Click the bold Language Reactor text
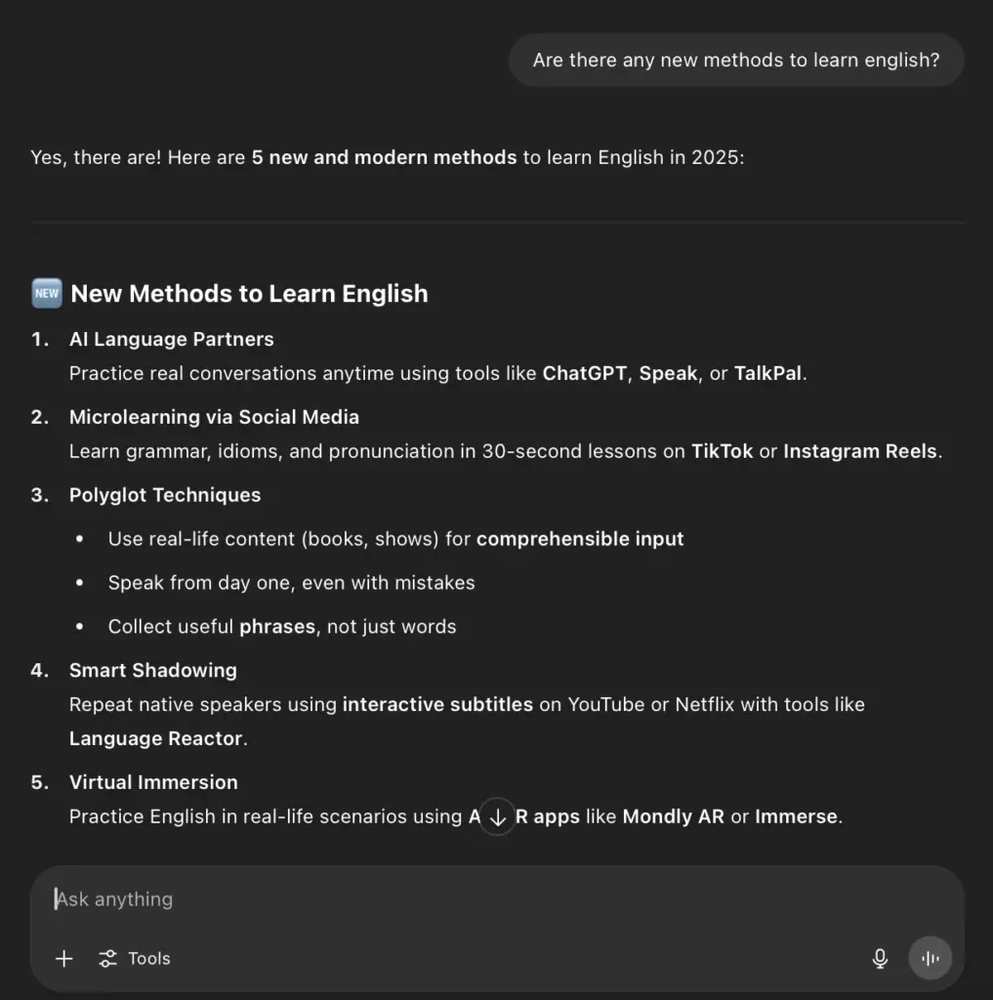 155,738
